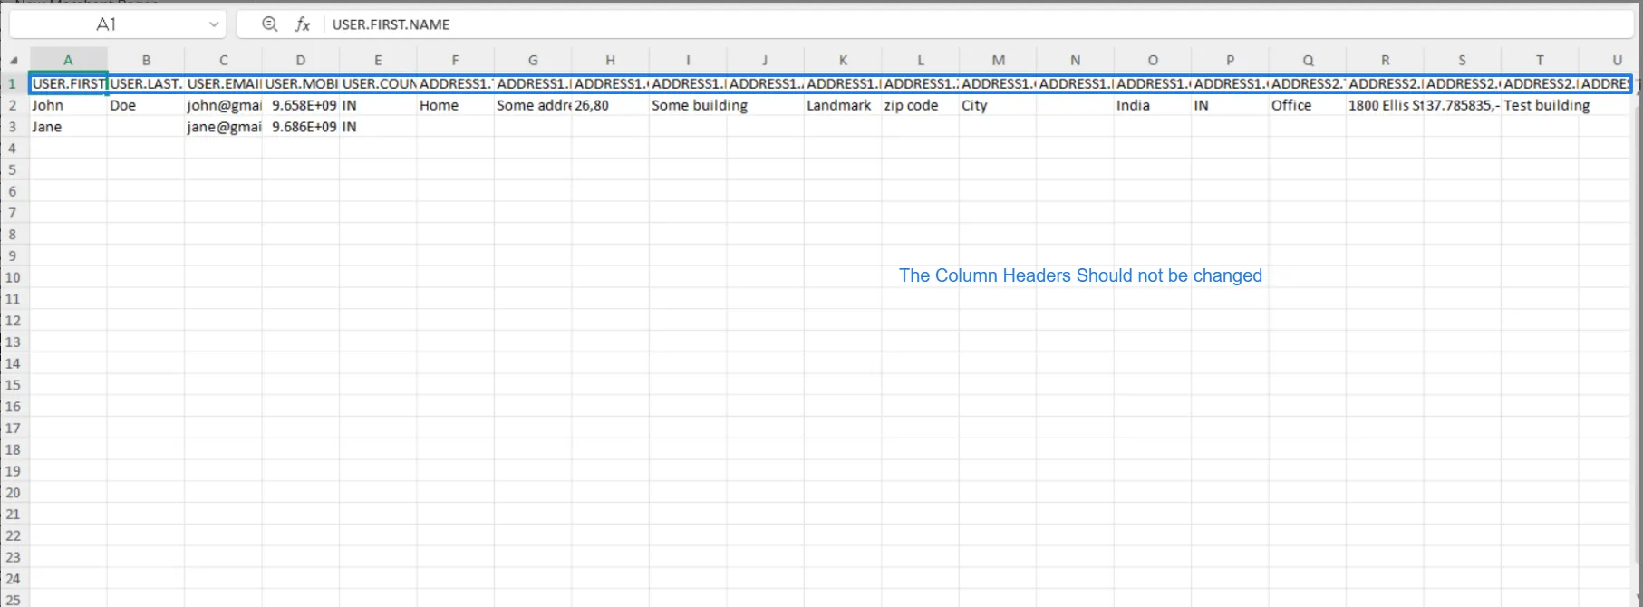Click the USER.FIRST header cell
The width and height of the screenshot is (1643, 607).
pos(68,83)
